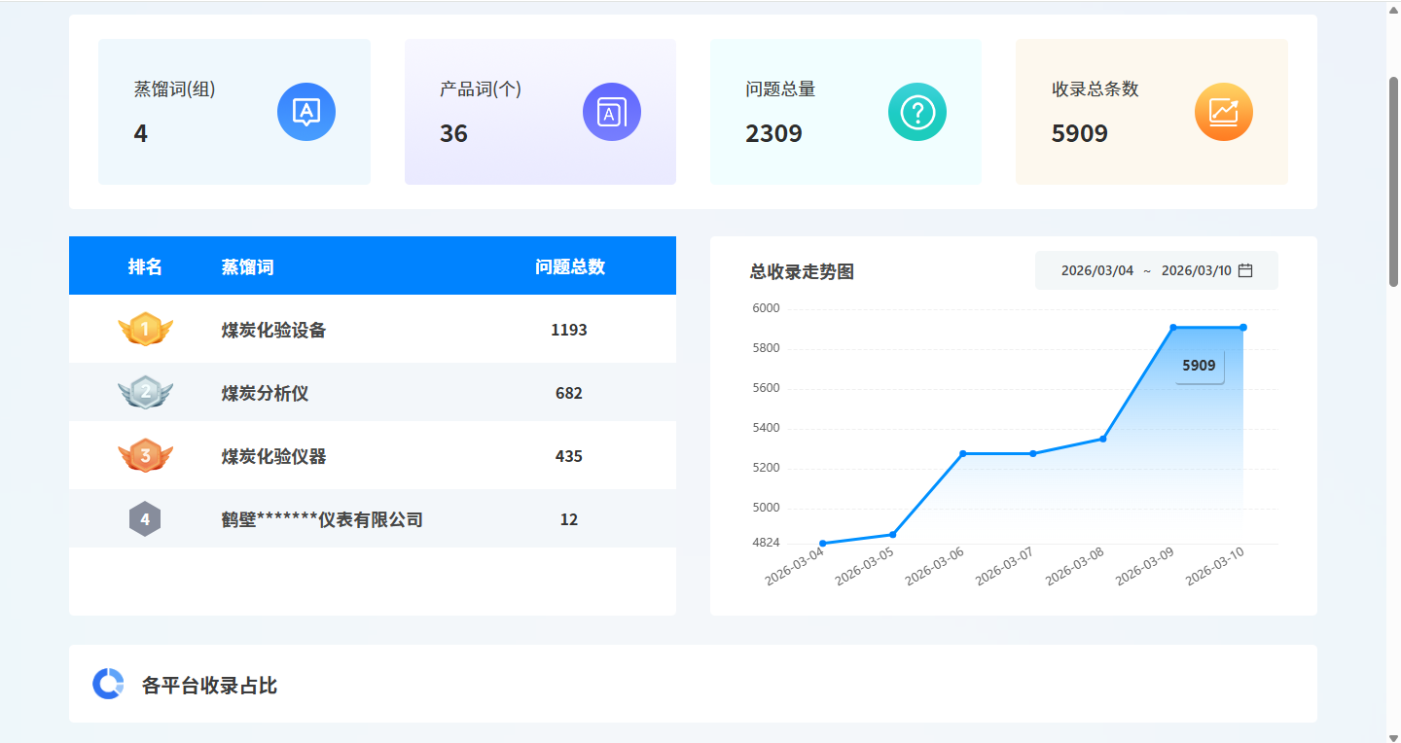
Task: Select the gold first-place medal icon
Action: [x=146, y=329]
